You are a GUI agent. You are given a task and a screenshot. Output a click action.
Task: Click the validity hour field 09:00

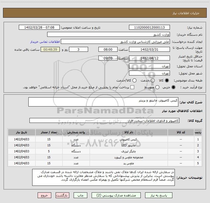click(x=108, y=58)
